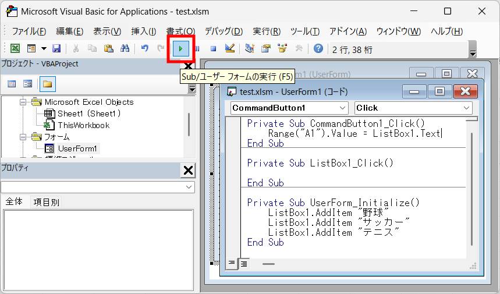Click the ListBox1.AddItem "テニス" line
The height and width of the screenshot is (294, 500).
[x=334, y=232]
